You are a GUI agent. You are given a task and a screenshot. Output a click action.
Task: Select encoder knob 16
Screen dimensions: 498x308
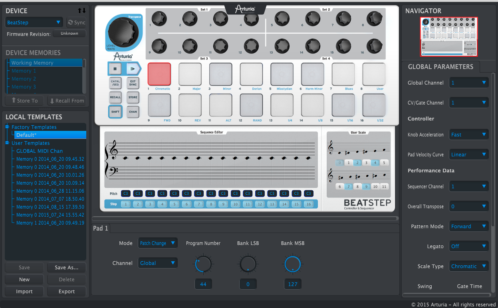point(374,46)
